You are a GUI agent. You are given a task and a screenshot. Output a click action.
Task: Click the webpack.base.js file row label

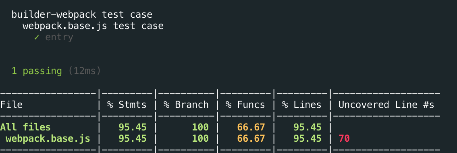48,139
